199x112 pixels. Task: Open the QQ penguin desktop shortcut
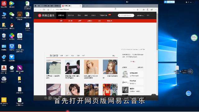click(12, 25)
